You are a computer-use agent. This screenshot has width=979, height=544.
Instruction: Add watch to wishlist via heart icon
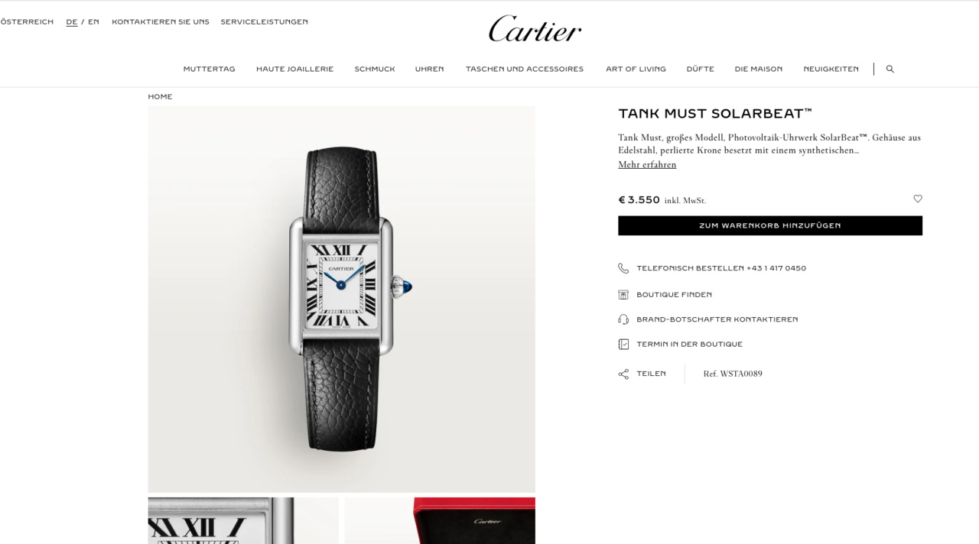coord(918,199)
